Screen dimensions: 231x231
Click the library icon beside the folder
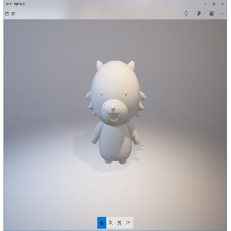pos(13,14)
